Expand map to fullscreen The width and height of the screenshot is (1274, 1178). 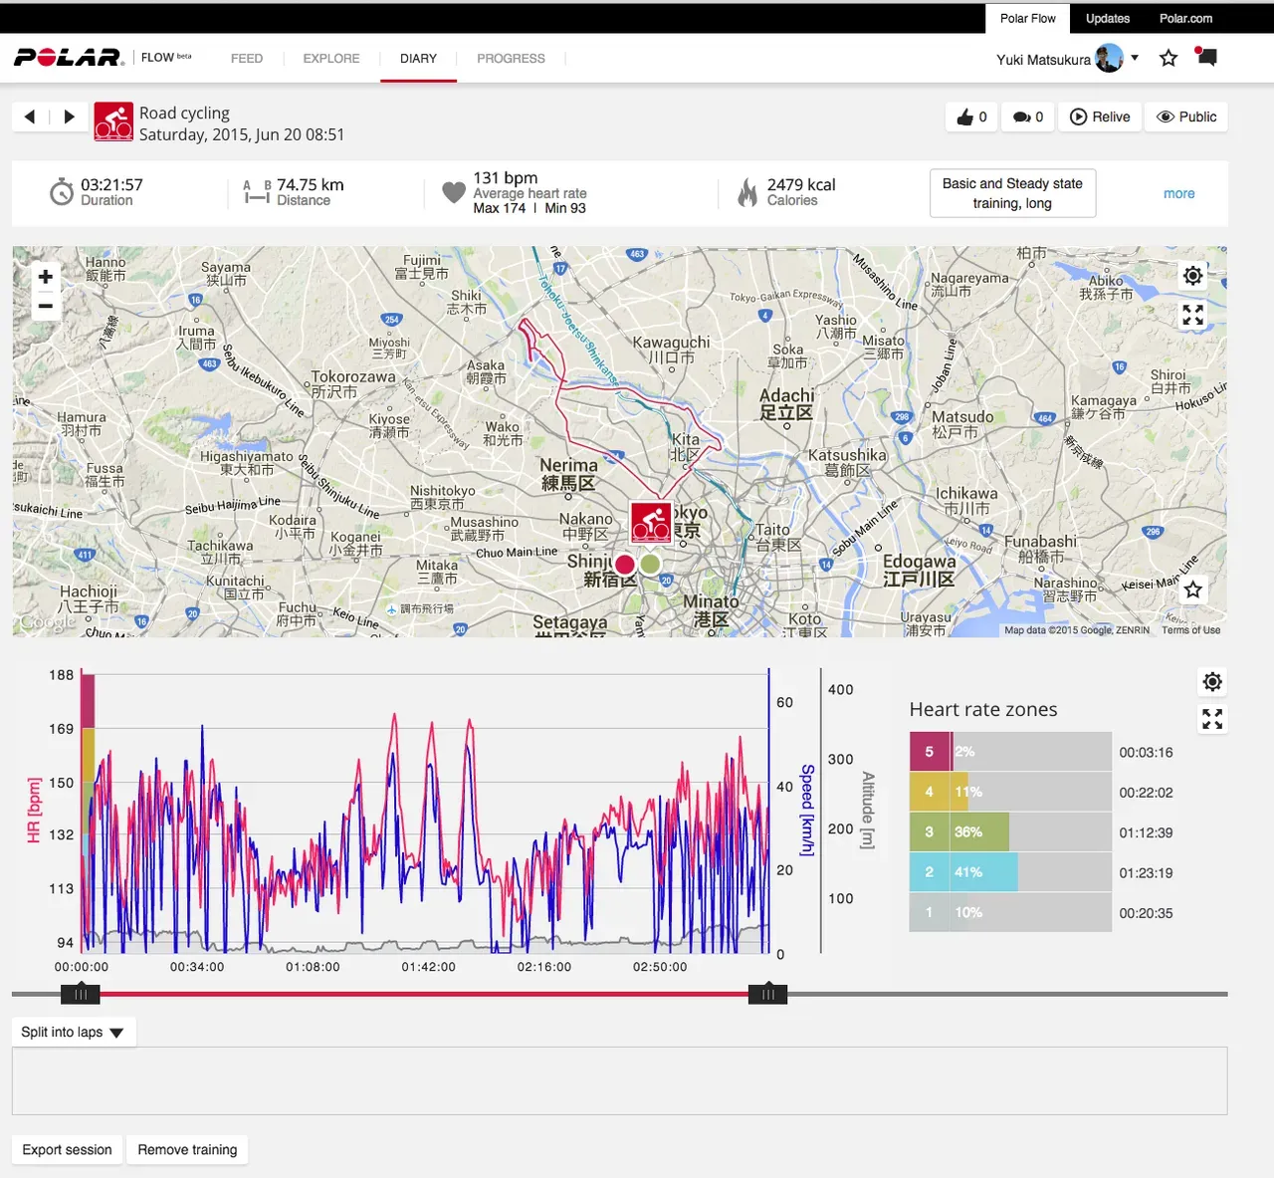click(1192, 316)
